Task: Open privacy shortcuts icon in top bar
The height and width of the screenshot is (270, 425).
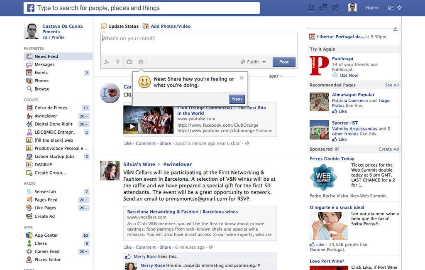Action: tap(390, 7)
